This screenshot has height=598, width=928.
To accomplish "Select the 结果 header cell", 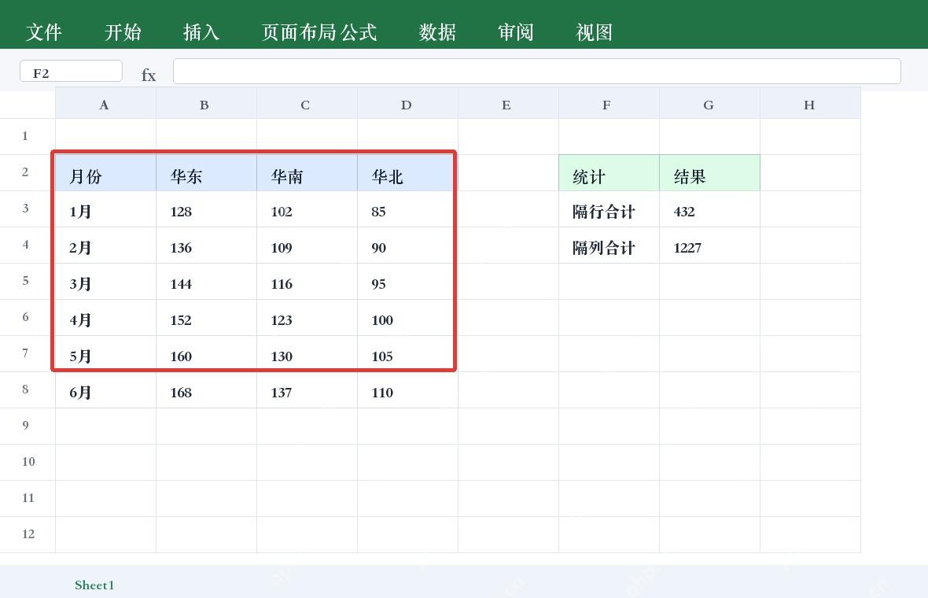I will (709, 173).
